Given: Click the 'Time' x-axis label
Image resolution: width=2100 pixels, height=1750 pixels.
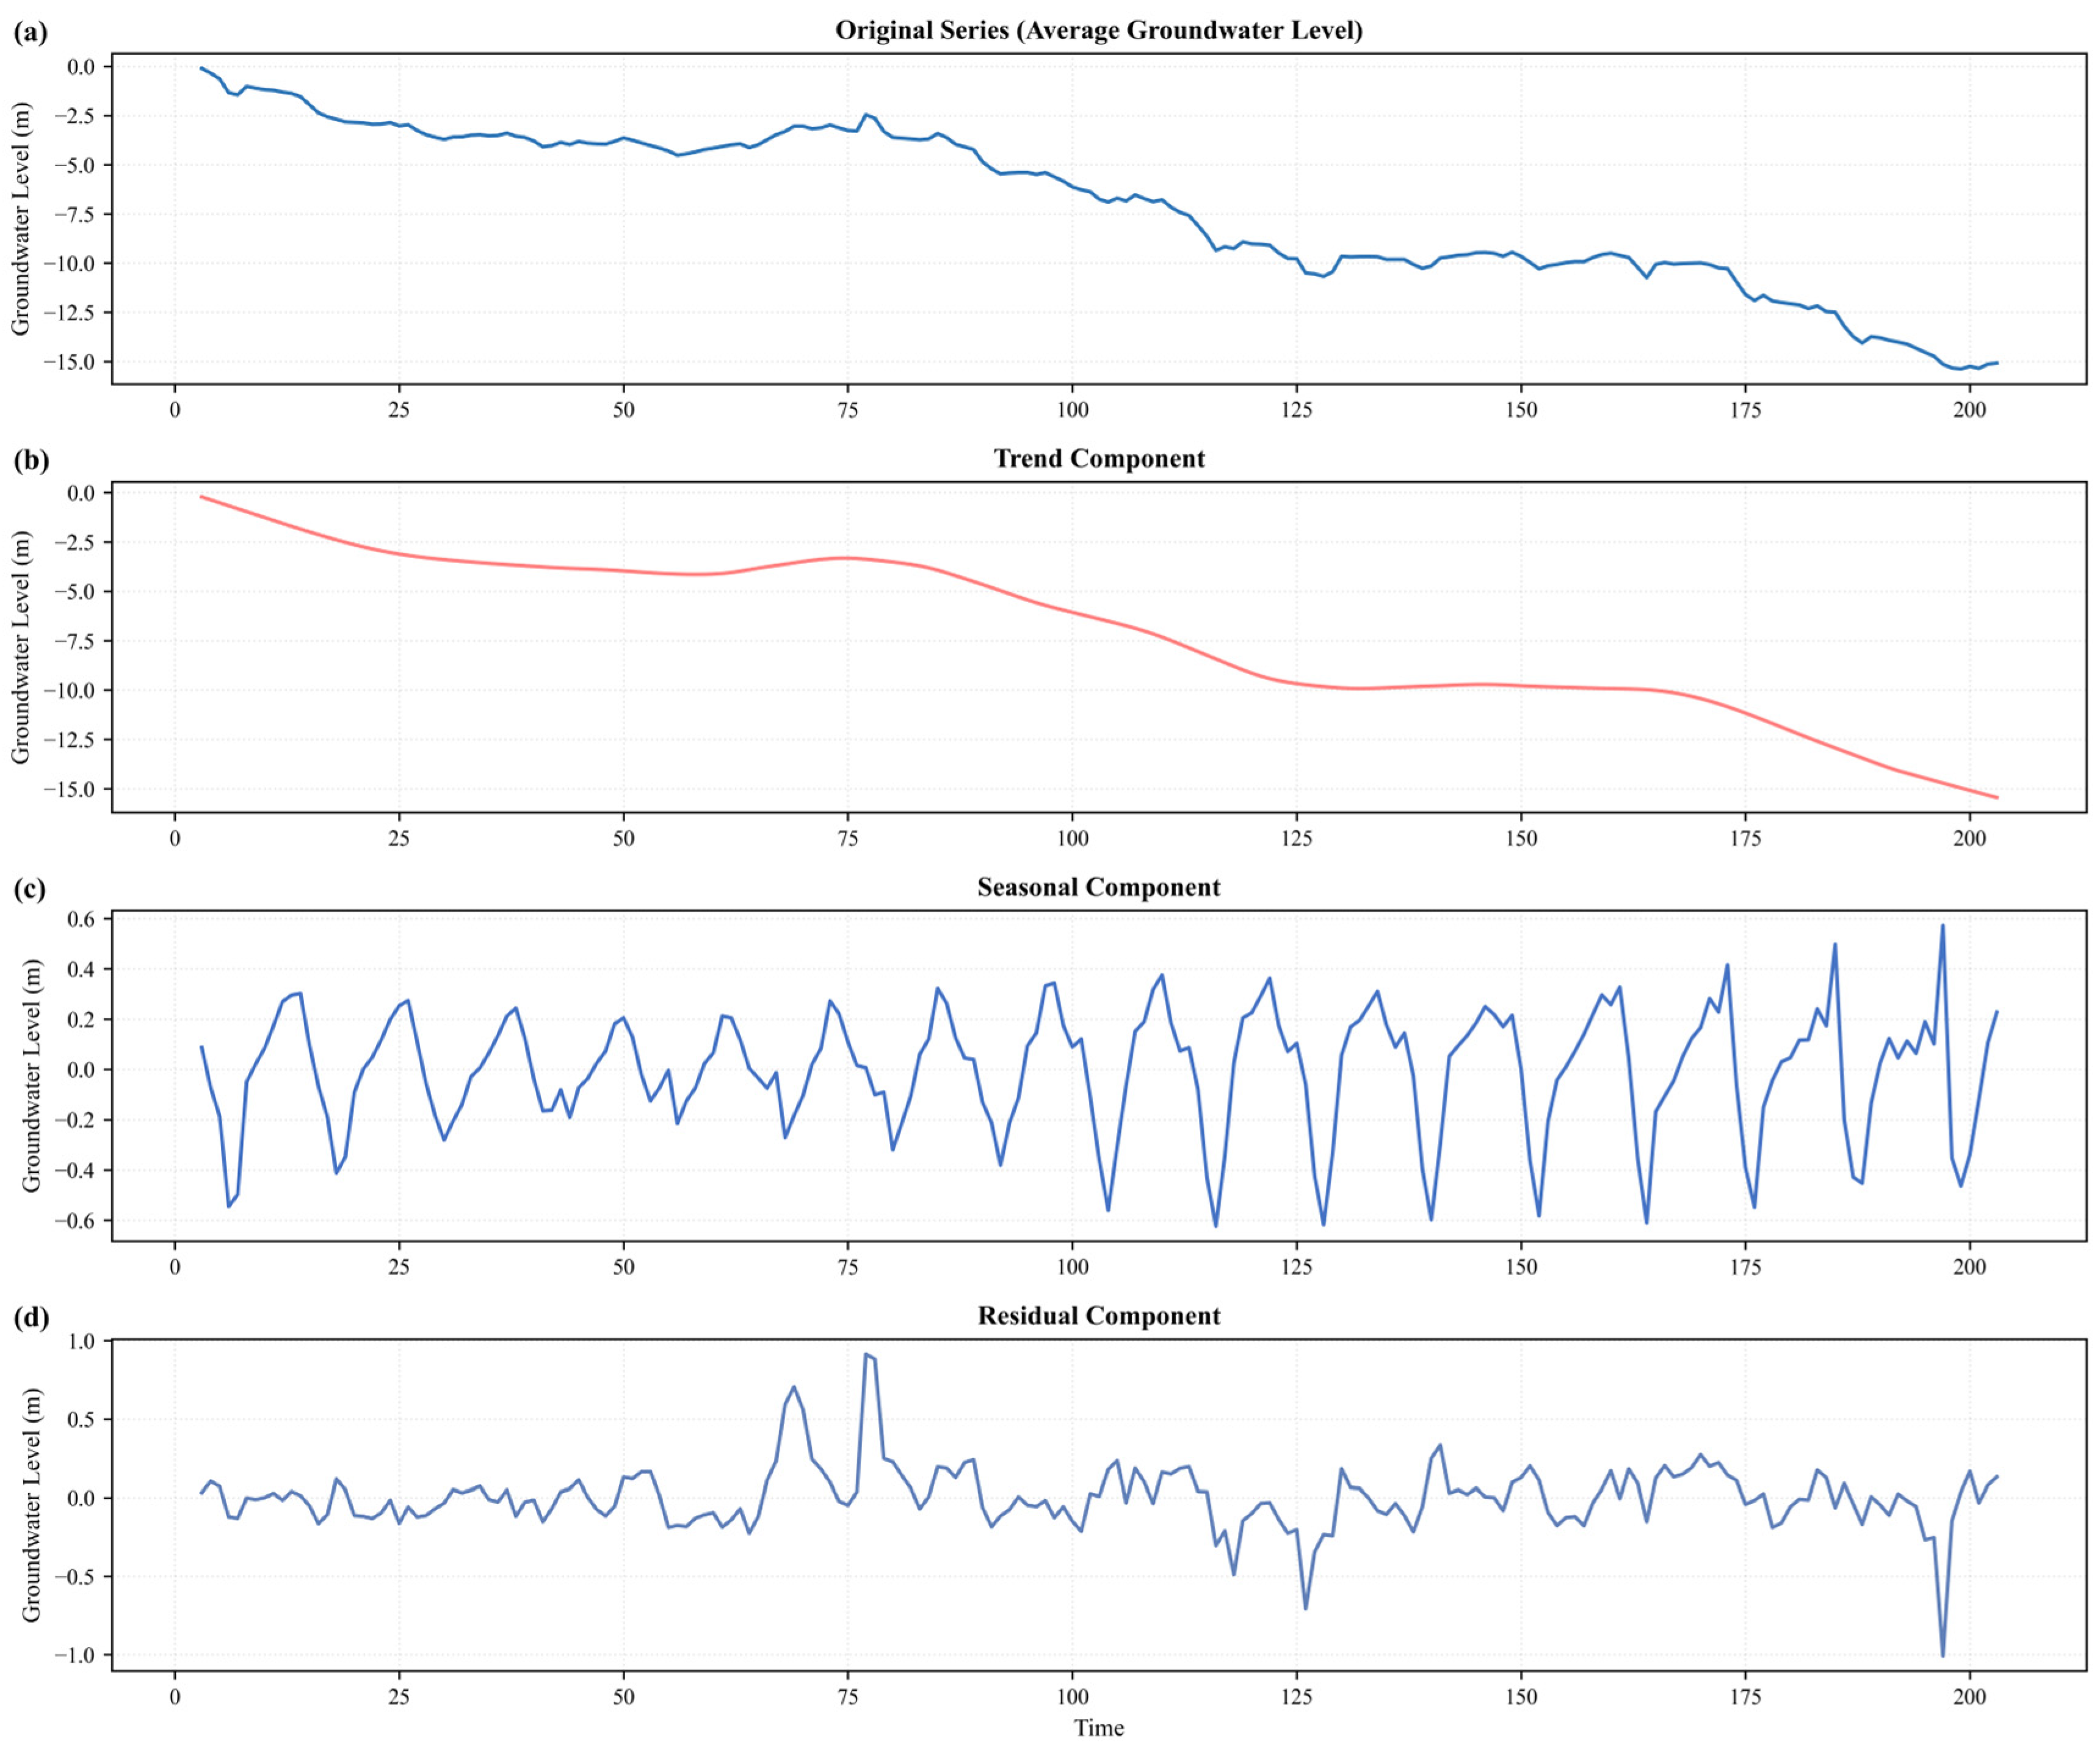Looking at the screenshot, I should tap(1099, 1728).
